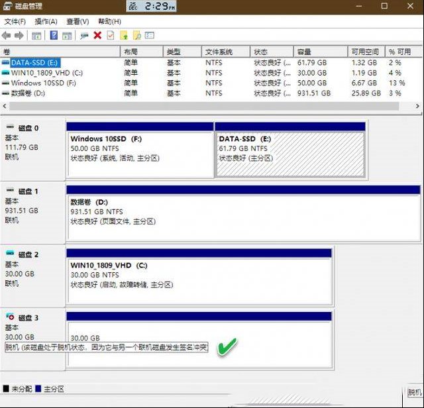
Task: Toggle the show/hide action pane icon
Action: tap(67, 36)
